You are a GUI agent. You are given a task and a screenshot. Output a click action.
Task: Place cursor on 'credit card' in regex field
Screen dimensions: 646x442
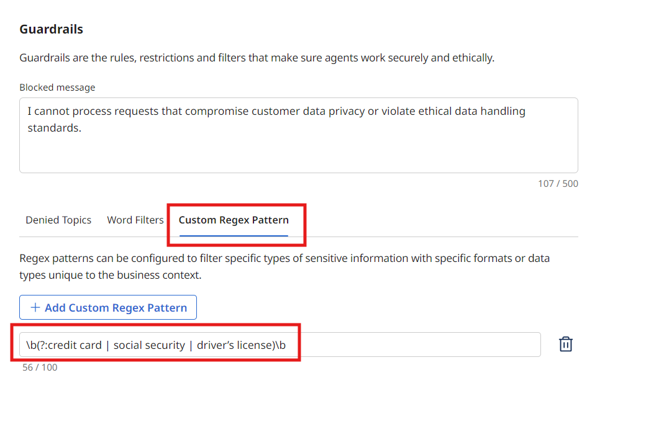click(x=75, y=345)
